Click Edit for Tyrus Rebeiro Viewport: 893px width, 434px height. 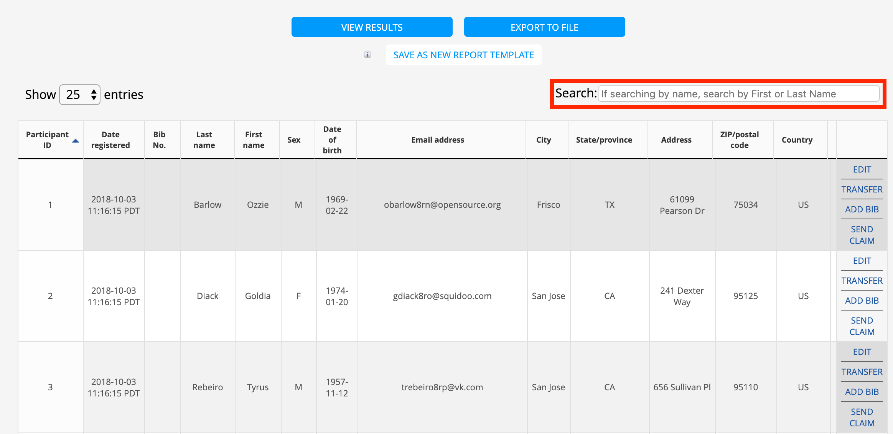[x=862, y=352]
